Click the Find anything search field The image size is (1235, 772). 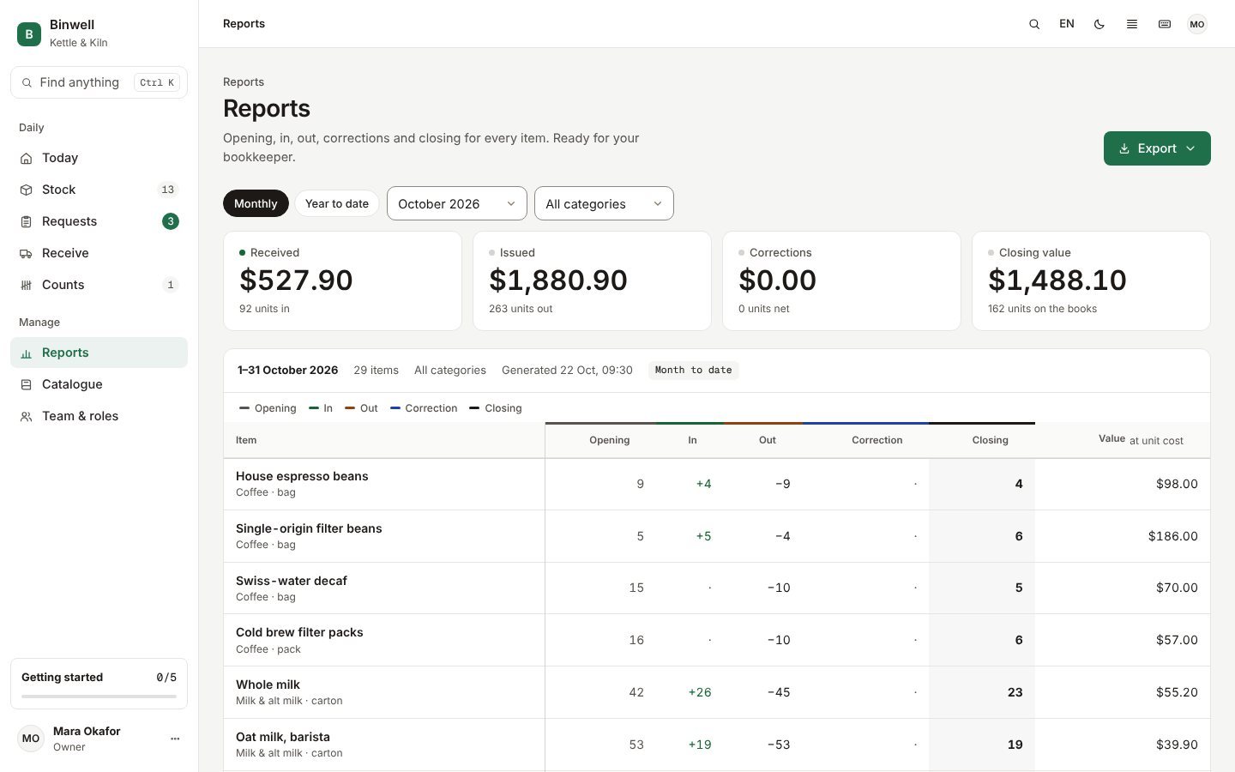pyautogui.click(x=99, y=82)
